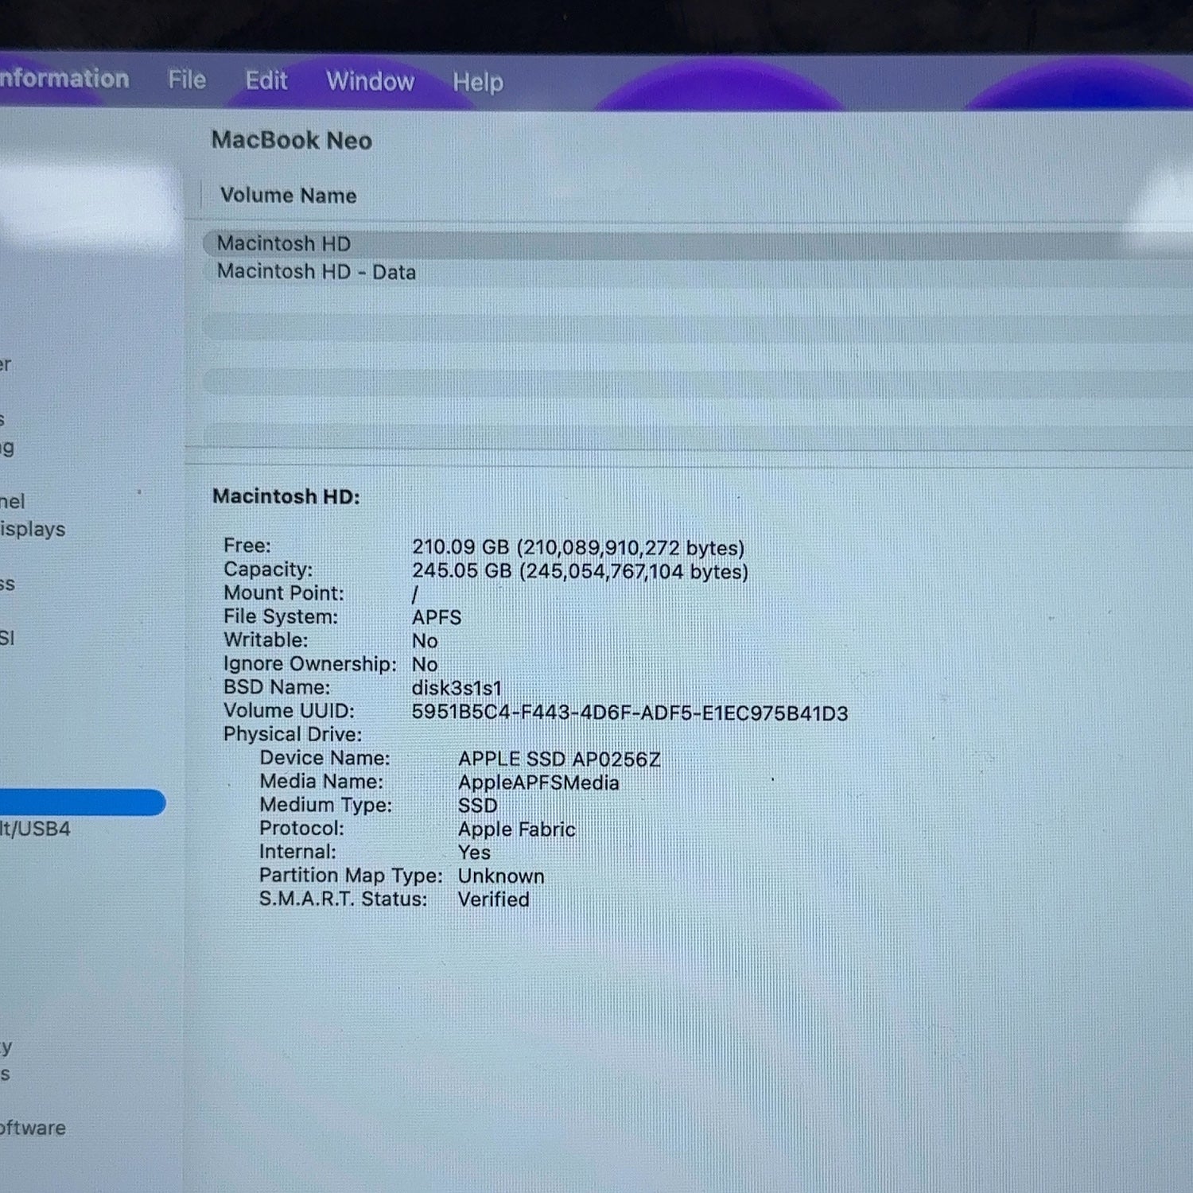Click the File System value APFS
The image size is (1193, 1193).
click(x=436, y=617)
